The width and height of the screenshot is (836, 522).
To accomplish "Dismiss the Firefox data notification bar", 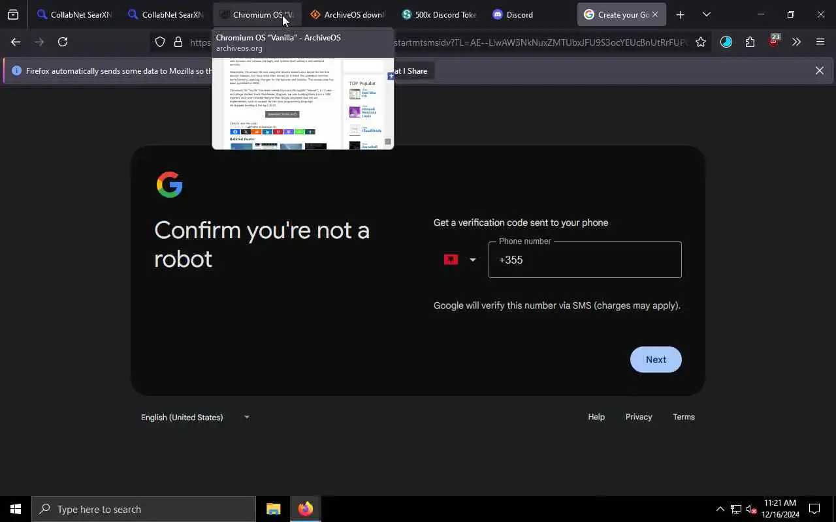I will click(x=820, y=70).
